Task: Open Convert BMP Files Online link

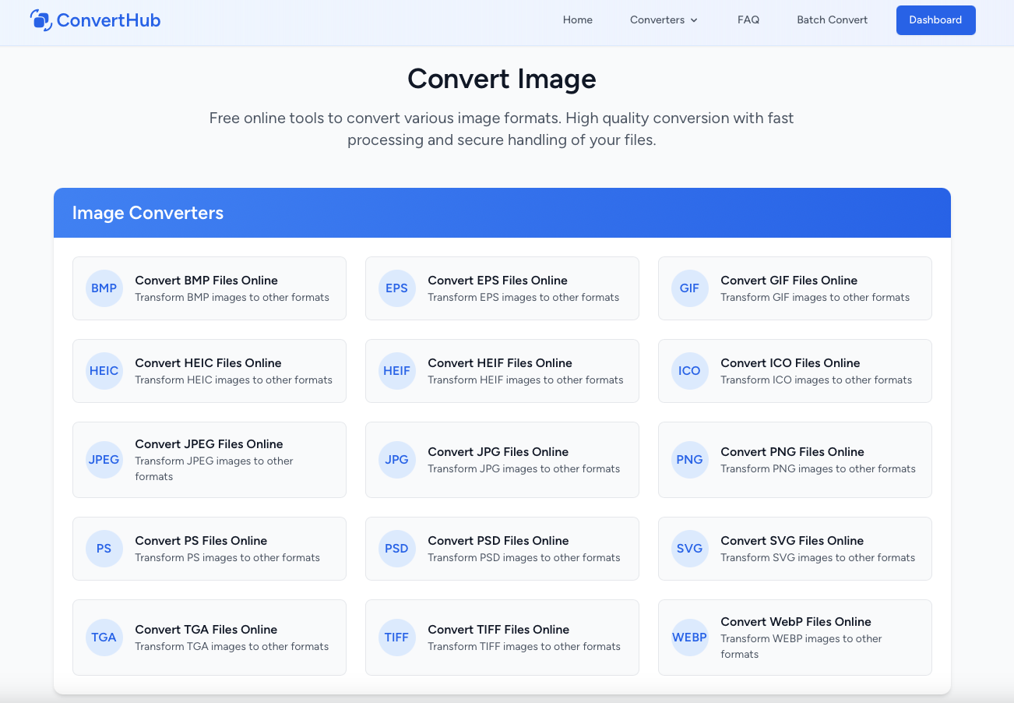Action: coord(206,281)
